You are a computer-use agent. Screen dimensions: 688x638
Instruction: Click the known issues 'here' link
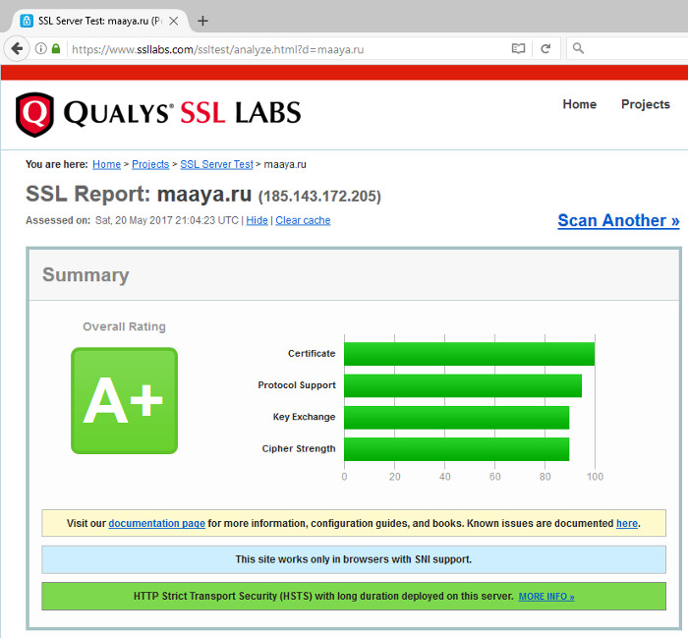point(627,523)
